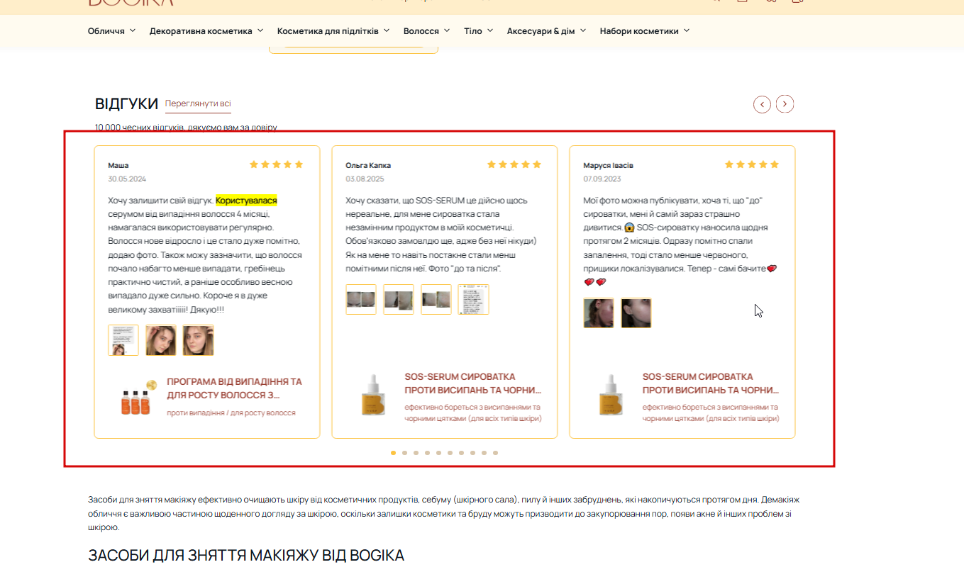Select the five-star rating in Маруся Івасів's review
Viewport: 964px width, 567px height.
(x=752, y=164)
